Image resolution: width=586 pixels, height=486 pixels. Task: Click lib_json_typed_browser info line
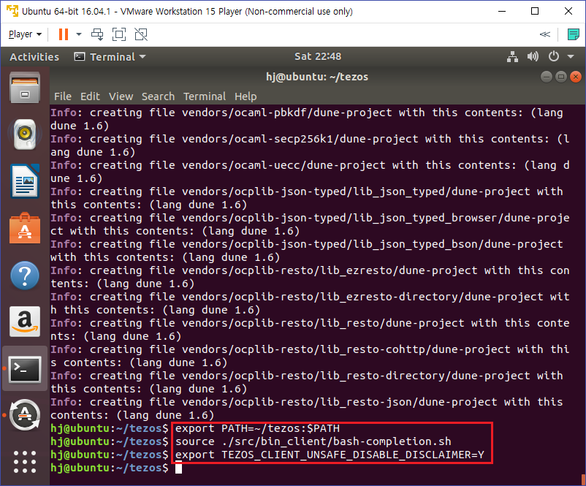(310, 224)
